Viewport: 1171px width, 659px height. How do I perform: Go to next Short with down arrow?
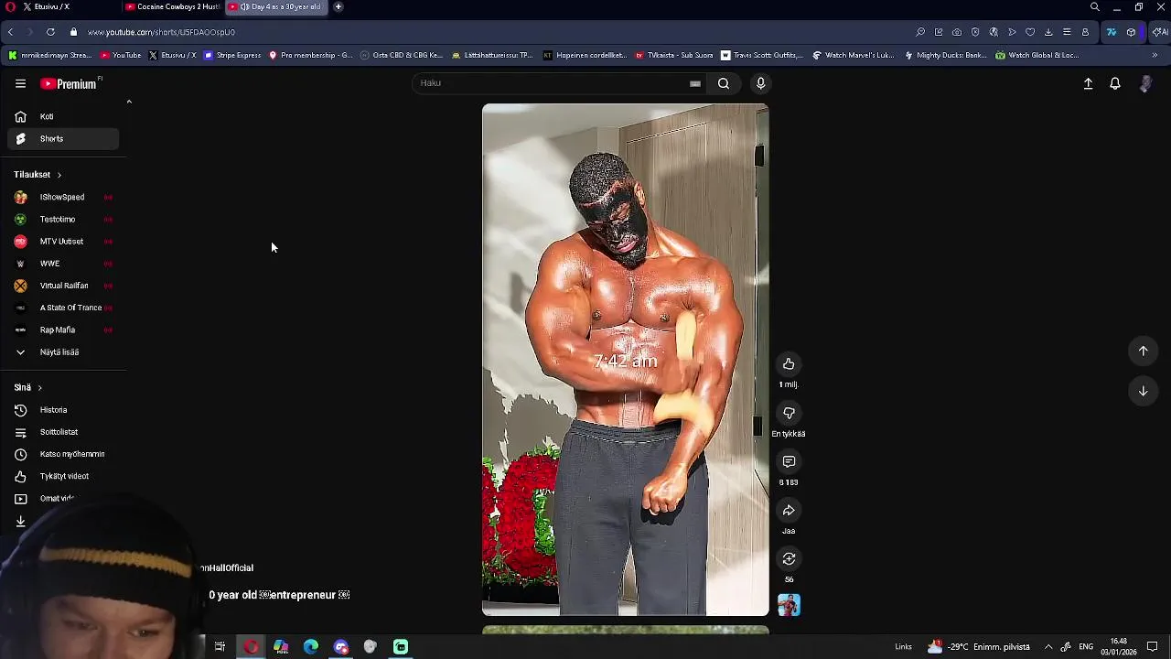coord(1143,391)
